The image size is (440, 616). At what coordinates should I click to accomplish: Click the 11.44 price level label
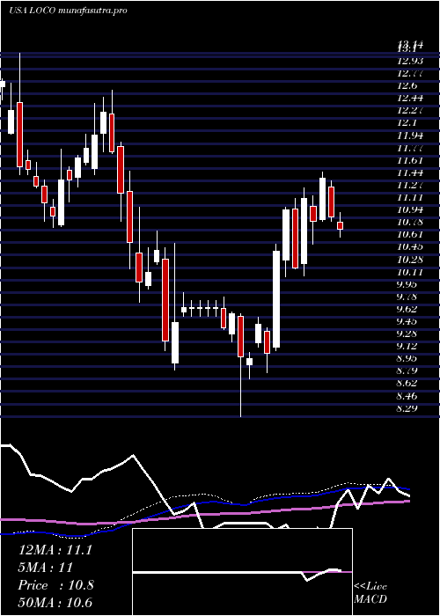[x=410, y=172]
